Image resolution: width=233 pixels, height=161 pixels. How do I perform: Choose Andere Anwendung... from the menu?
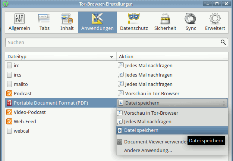[172, 151]
